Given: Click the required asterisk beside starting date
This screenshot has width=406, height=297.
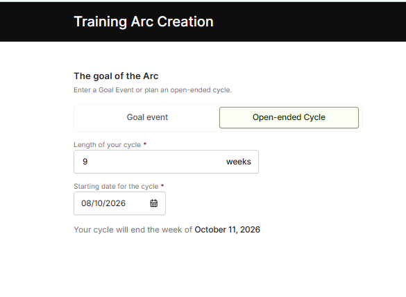Looking at the screenshot, I should (x=162, y=185).
